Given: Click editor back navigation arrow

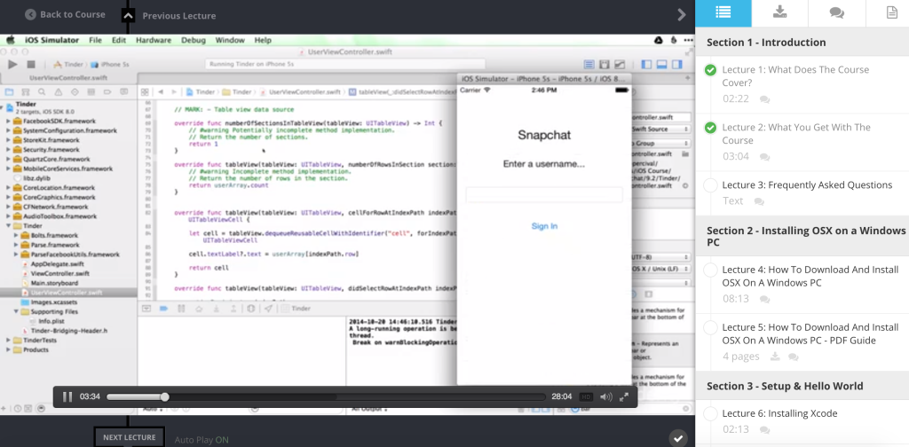Looking at the screenshot, I should click(161, 91).
